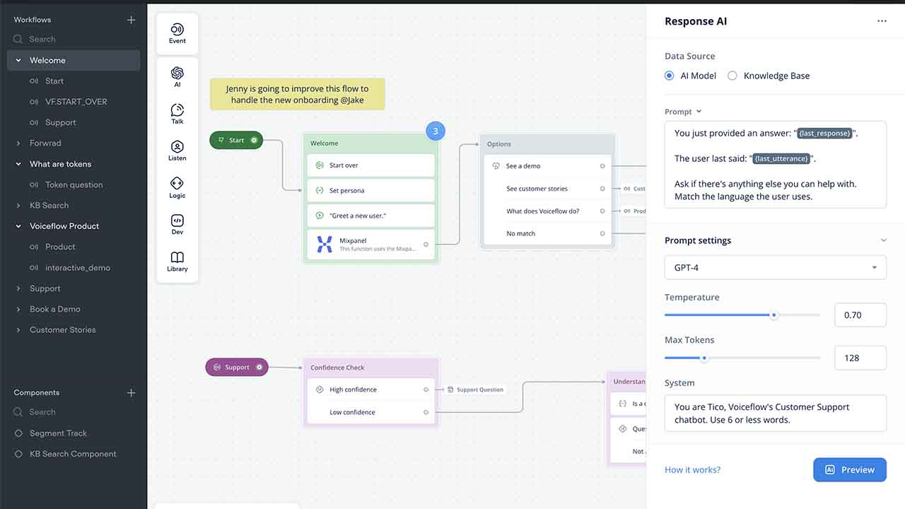The height and width of the screenshot is (509, 905).
Task: Select AI Model data source
Action: (670, 76)
